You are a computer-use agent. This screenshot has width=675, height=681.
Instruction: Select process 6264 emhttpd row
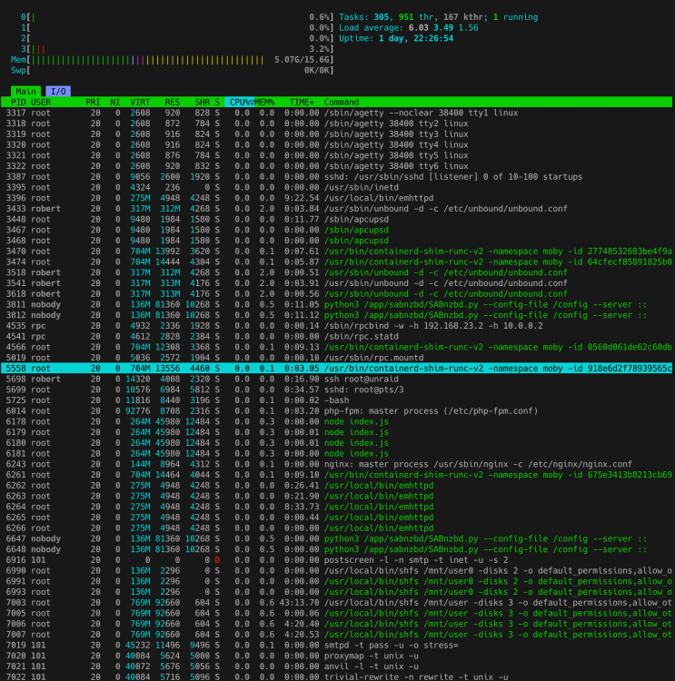[x=336, y=507]
